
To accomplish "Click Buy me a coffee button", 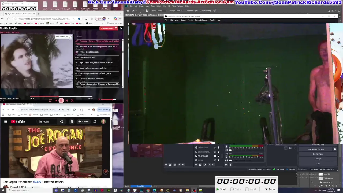I will [109, 28].
